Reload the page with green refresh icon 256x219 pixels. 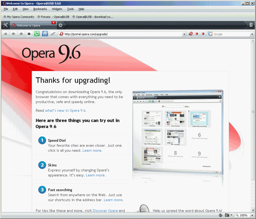(37, 34)
